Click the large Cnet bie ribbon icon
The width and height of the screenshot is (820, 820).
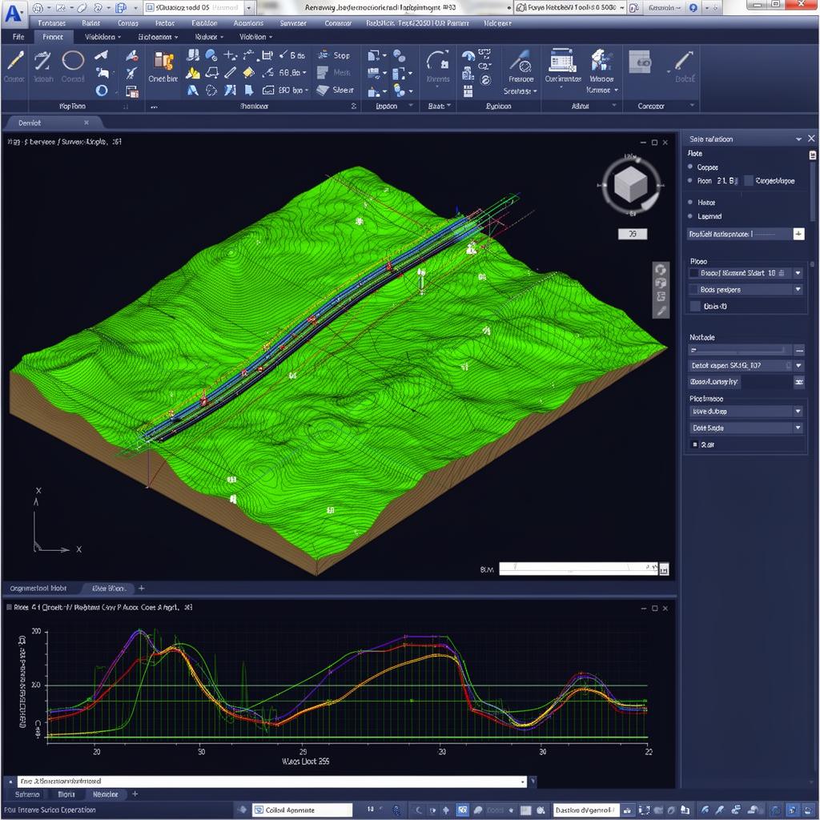(x=163, y=61)
